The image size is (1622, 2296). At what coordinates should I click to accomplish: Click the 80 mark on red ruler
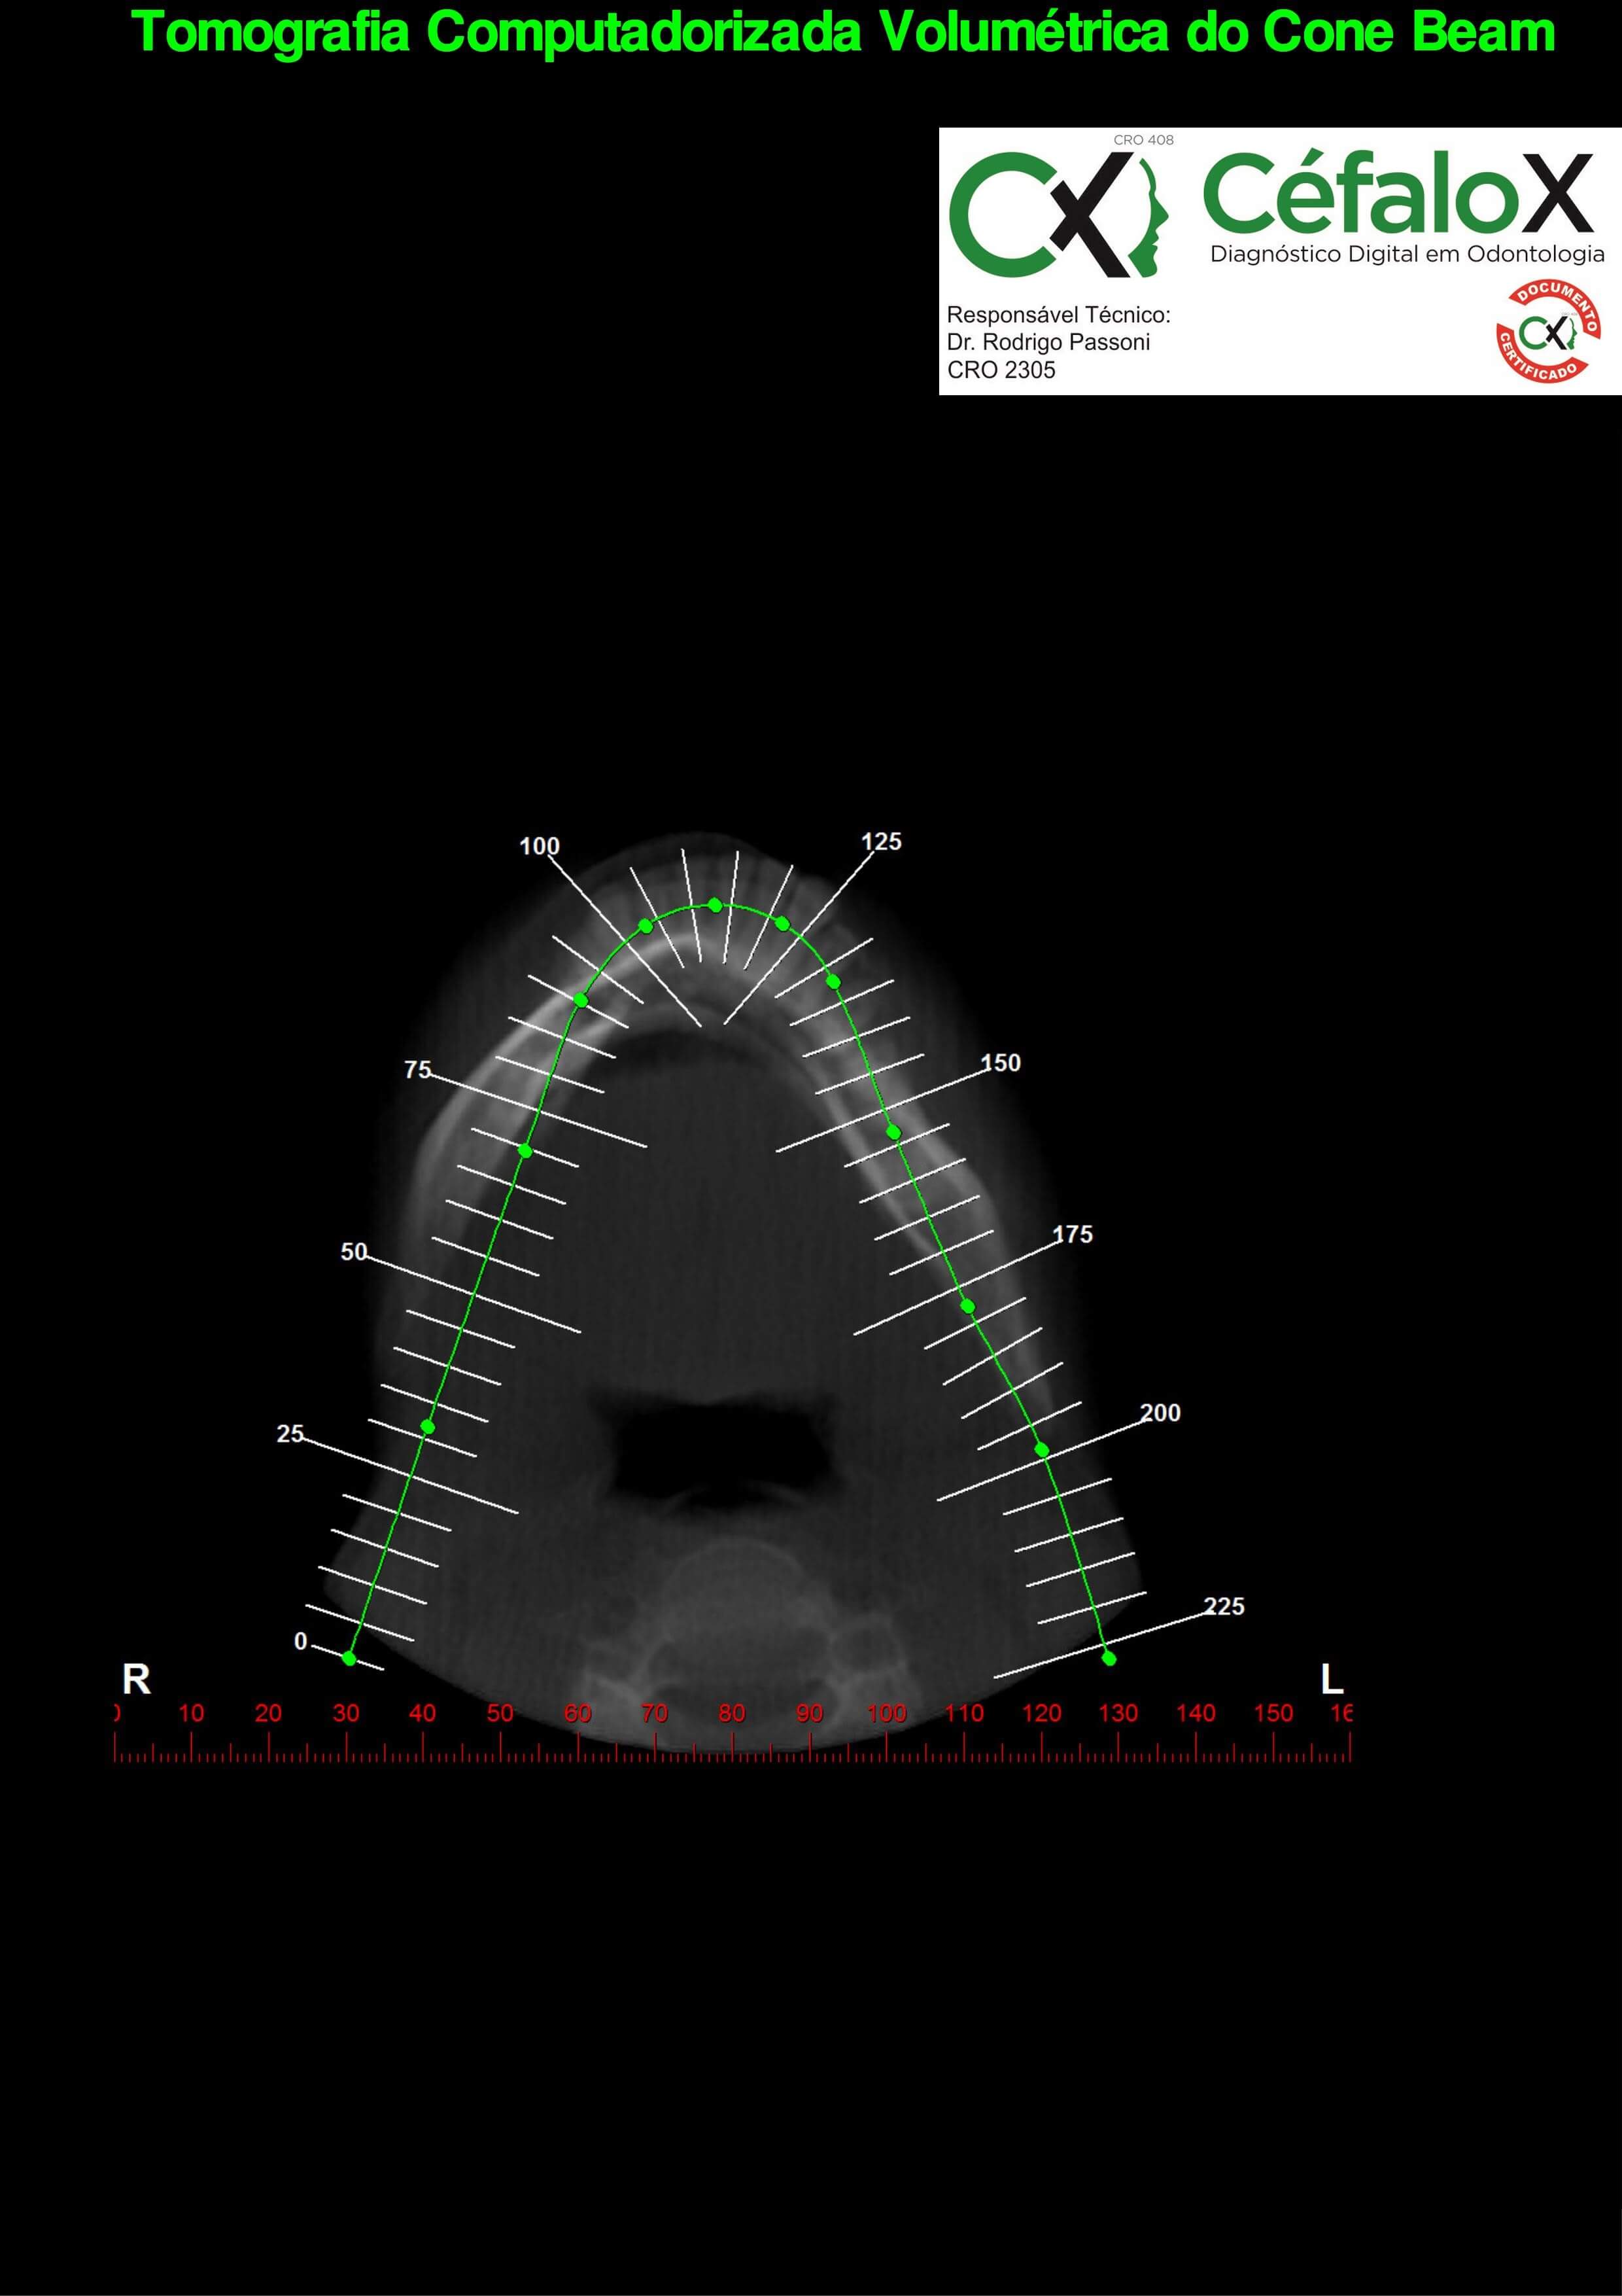[732, 1713]
